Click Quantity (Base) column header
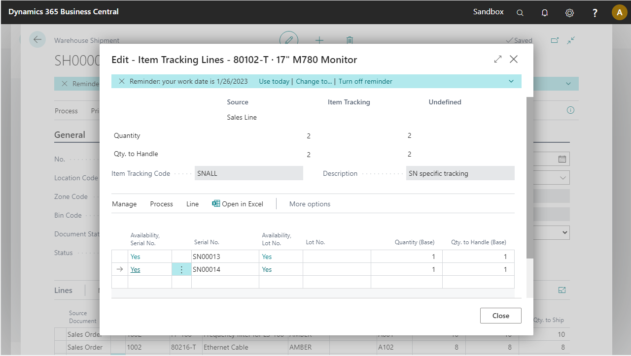This screenshot has height=356, width=631. 415,242
